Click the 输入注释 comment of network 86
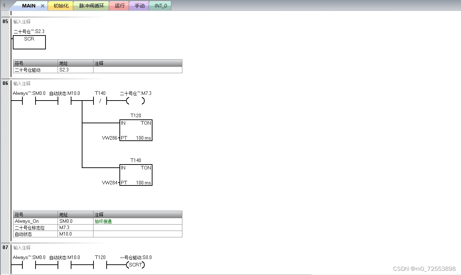Image resolution: width=461 pixels, height=275 pixels. [22, 83]
